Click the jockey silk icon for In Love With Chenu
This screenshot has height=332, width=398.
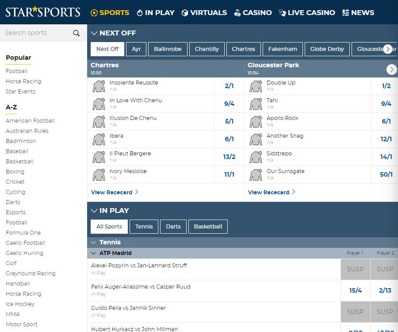click(x=99, y=104)
